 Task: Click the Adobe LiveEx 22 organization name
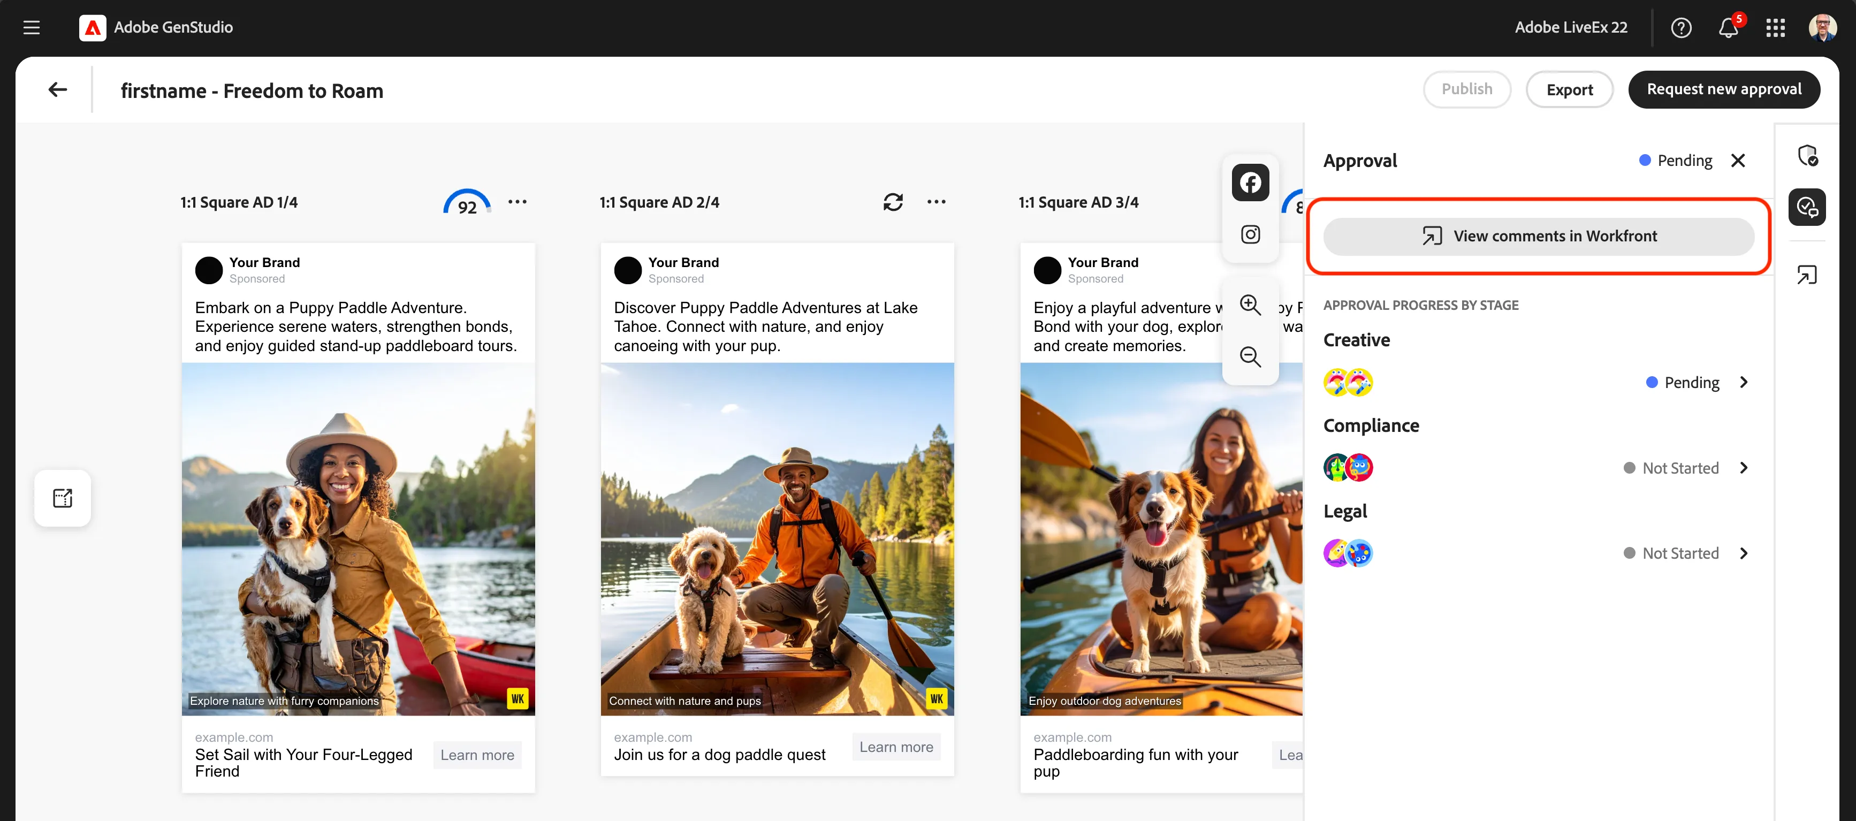(1571, 27)
